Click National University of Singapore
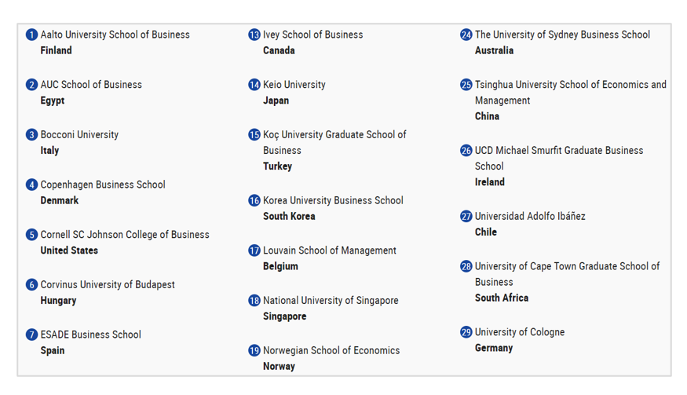Image resolution: width=687 pixels, height=395 pixels. 331,300
